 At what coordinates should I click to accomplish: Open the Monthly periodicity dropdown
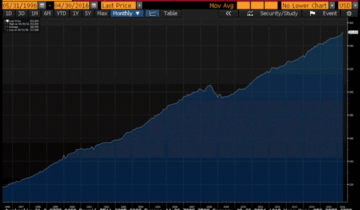(127, 13)
